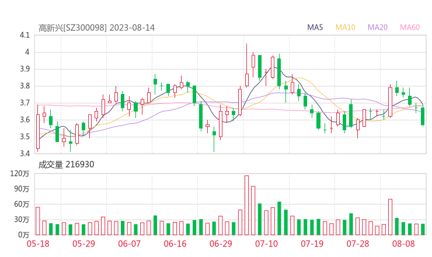Click the 06-16 date axis label

coord(175,244)
